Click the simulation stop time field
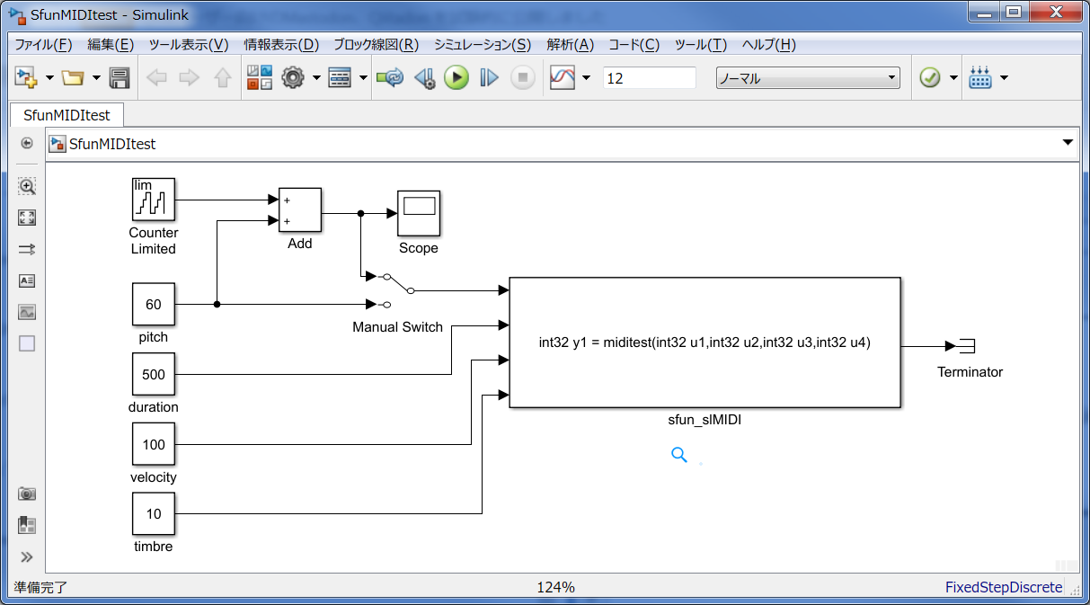 click(650, 78)
